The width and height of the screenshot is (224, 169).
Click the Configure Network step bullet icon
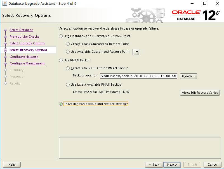click(x=5, y=57)
